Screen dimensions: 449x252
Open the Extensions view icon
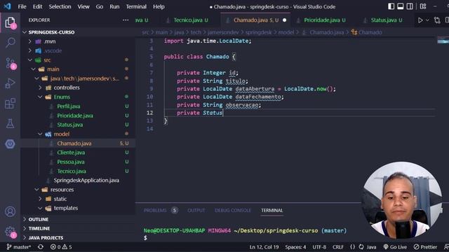[10, 104]
